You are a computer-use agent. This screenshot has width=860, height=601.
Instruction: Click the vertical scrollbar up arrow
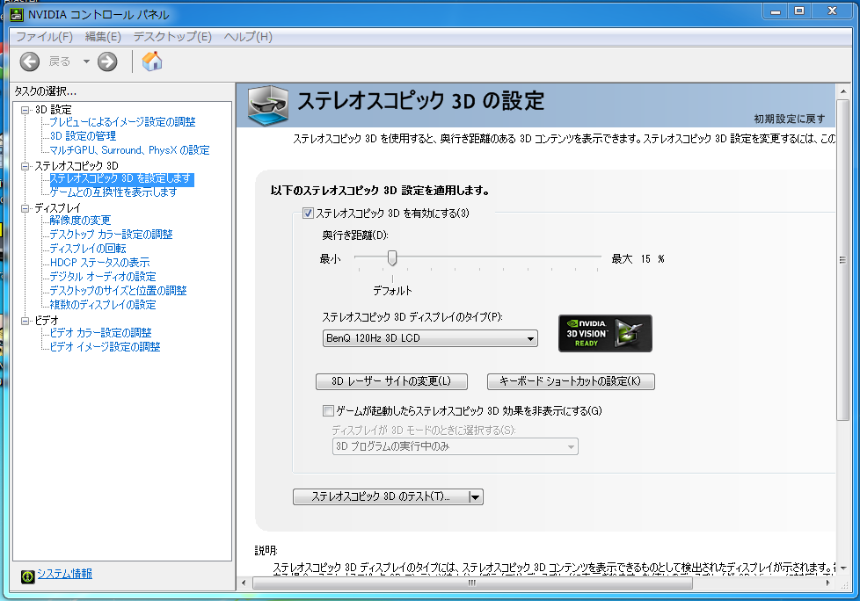click(x=843, y=91)
